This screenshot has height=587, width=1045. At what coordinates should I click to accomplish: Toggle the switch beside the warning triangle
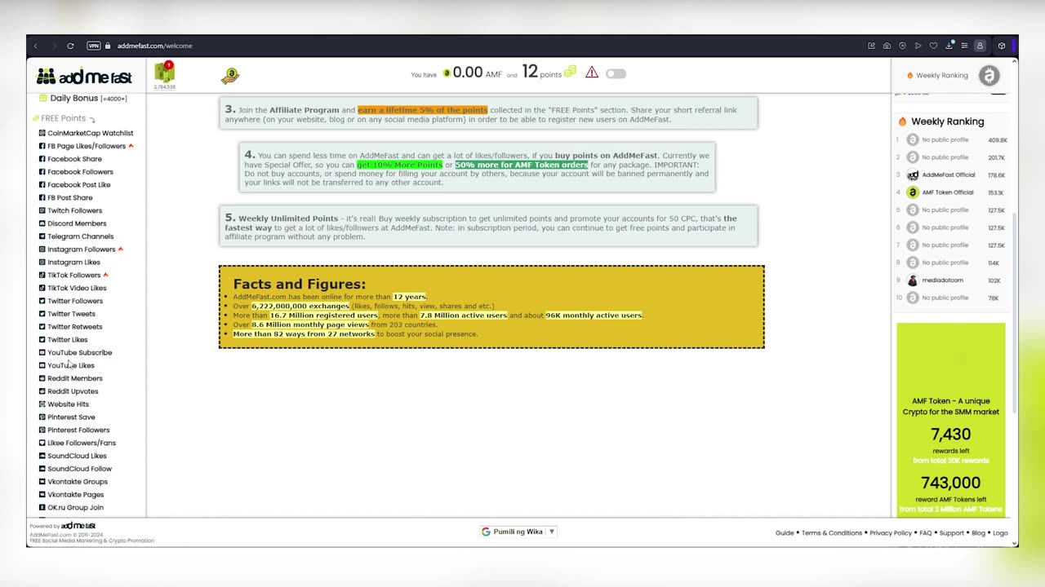point(616,73)
